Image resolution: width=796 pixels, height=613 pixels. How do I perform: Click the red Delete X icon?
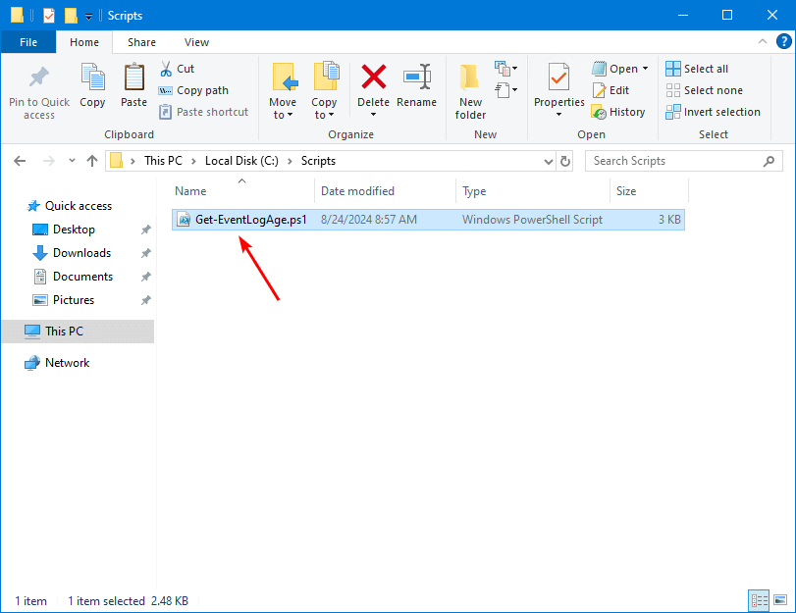point(374,77)
